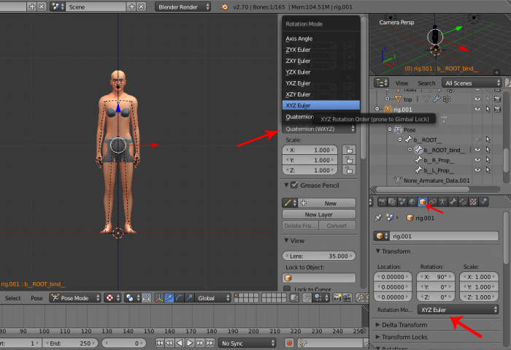The image size is (511, 350).
Task: Click the Convert button
Action: (337, 225)
